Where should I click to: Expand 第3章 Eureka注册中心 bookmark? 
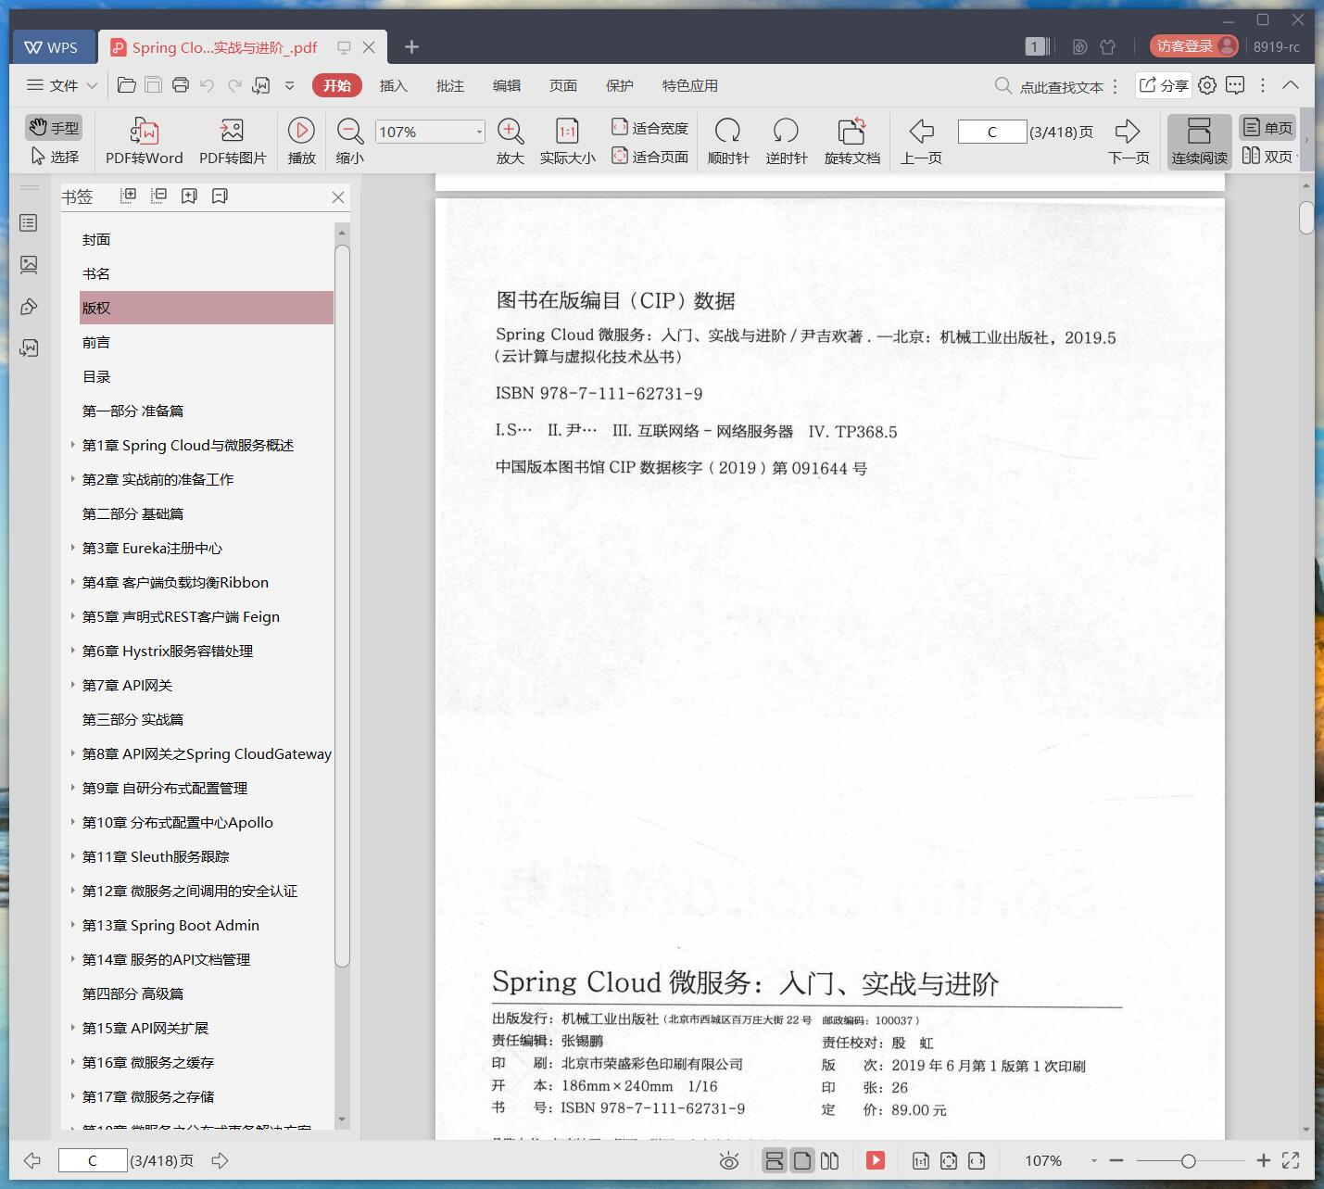pyautogui.click(x=73, y=548)
